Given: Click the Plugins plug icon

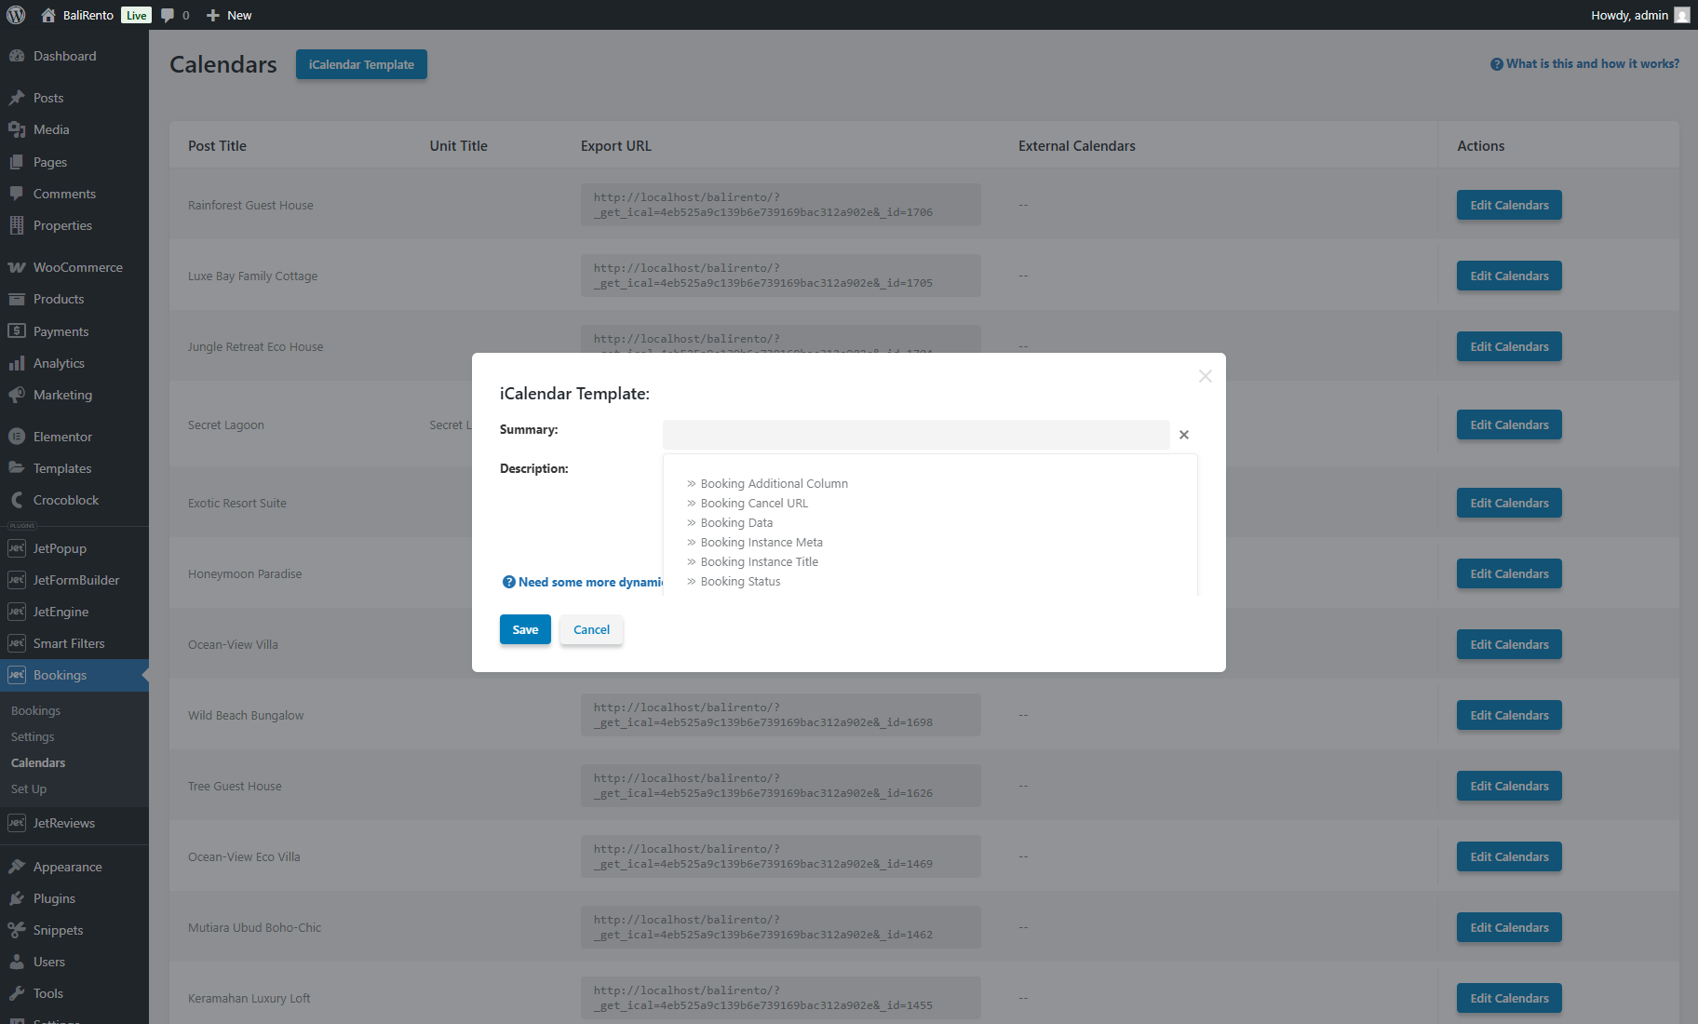Looking at the screenshot, I should [x=17, y=898].
